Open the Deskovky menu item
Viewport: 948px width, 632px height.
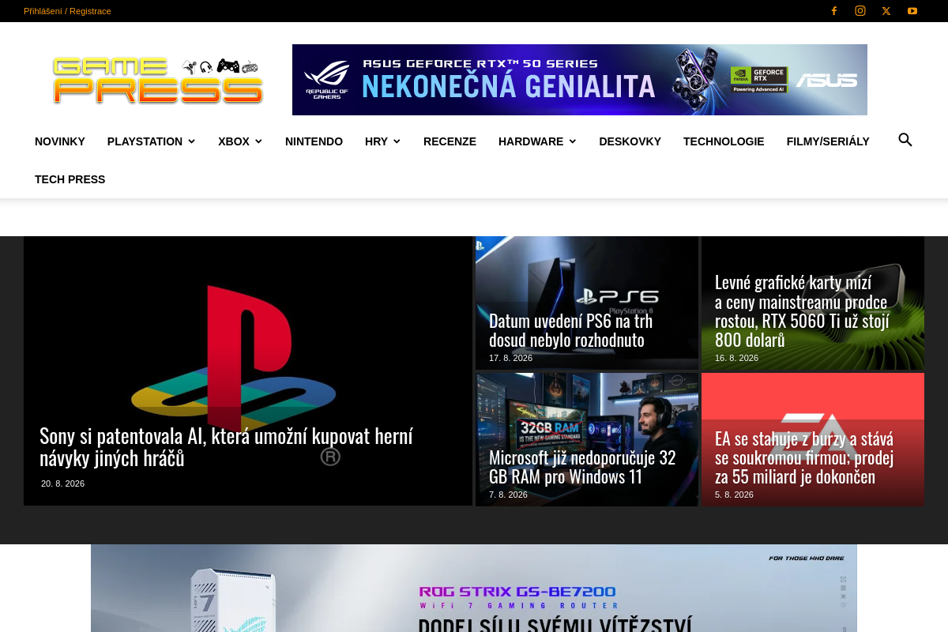coord(630,141)
